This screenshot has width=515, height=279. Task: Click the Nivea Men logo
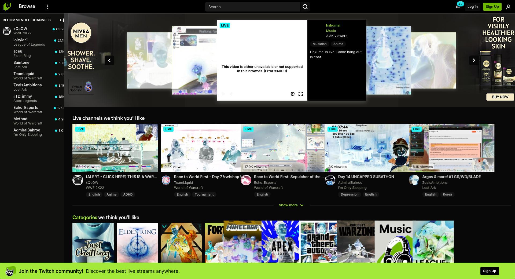click(x=81, y=33)
